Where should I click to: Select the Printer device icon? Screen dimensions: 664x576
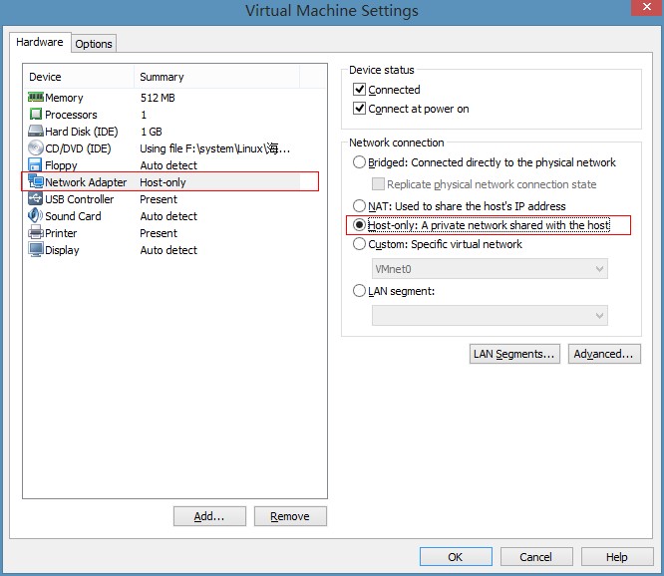(36, 233)
